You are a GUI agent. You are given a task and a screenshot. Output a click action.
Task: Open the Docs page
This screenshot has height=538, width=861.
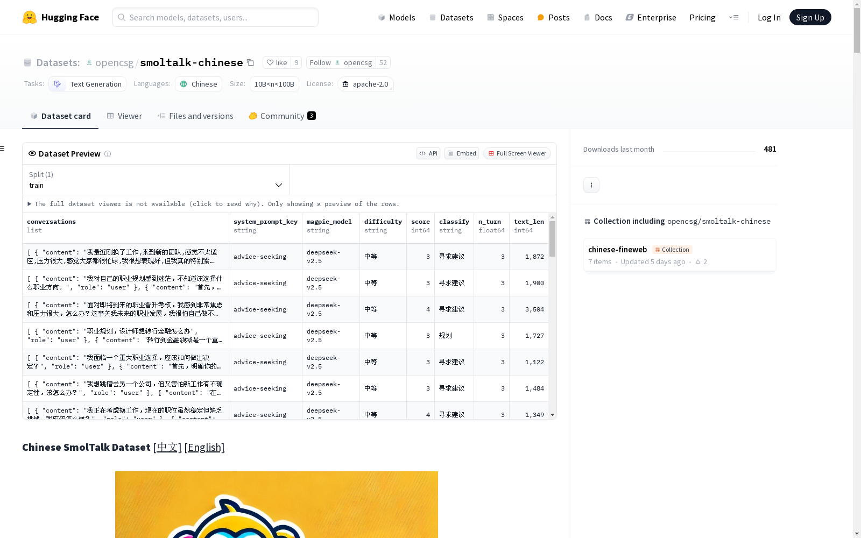598,17
